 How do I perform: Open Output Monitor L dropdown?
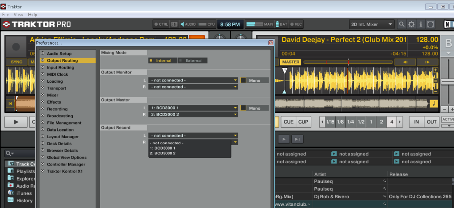coord(193,80)
